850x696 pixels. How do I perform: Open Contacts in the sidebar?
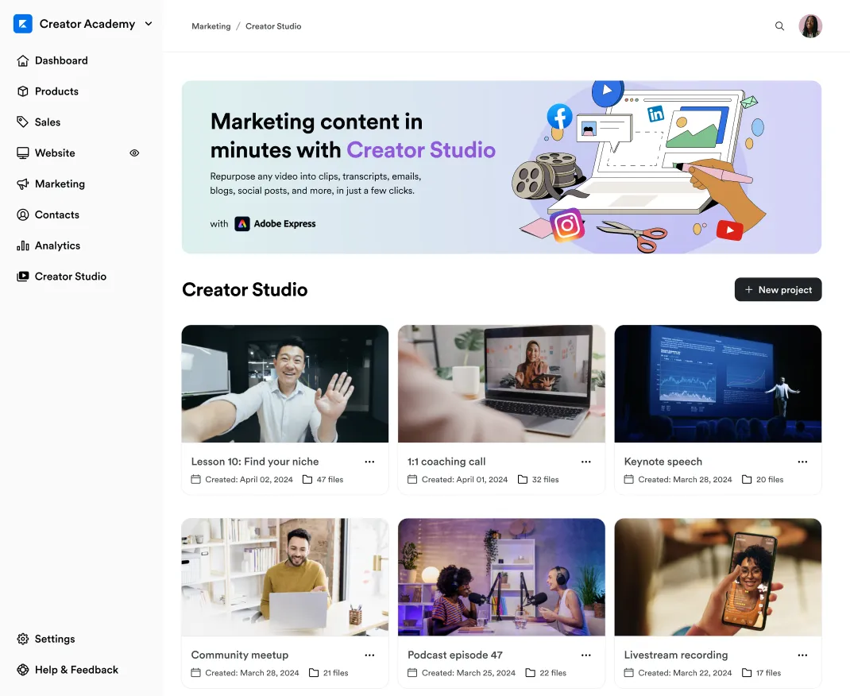57,215
